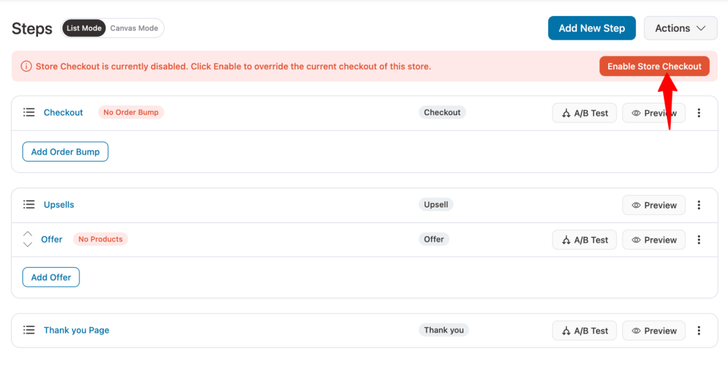
Task: Click the Add Order Bump button
Action: tap(65, 152)
